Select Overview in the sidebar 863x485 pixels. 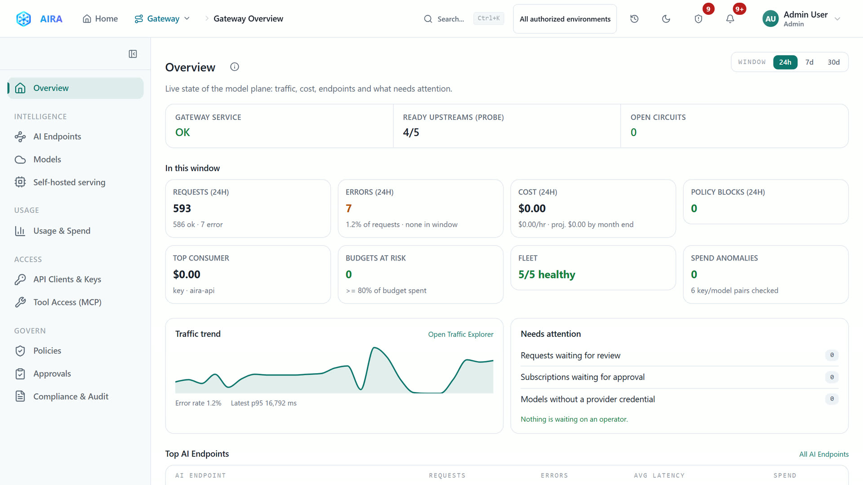point(76,88)
